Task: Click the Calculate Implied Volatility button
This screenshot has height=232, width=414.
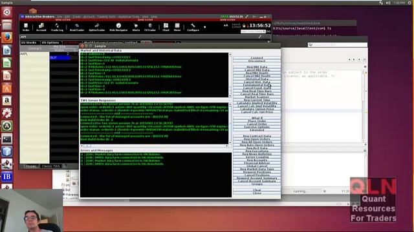Action: [257, 103]
